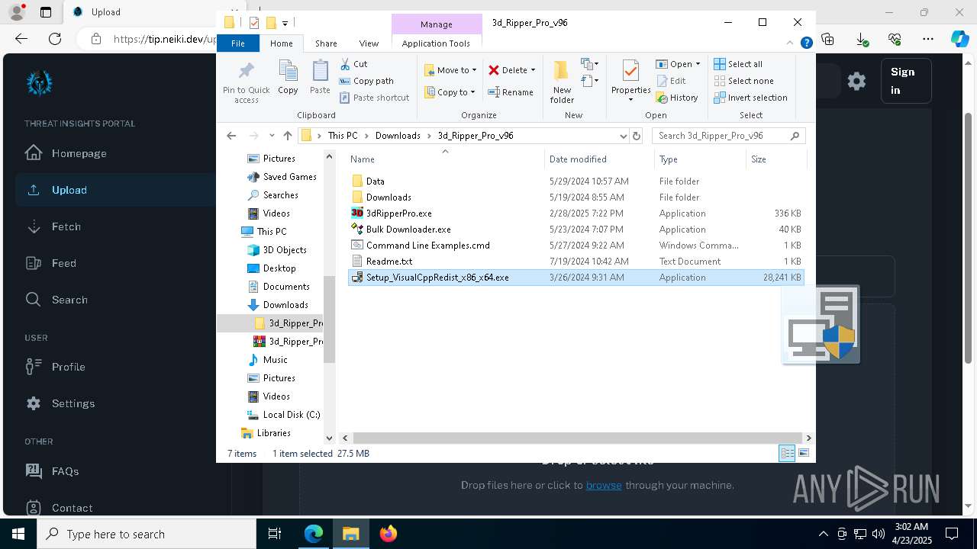Click the Paste ribbon icon

pos(320,78)
